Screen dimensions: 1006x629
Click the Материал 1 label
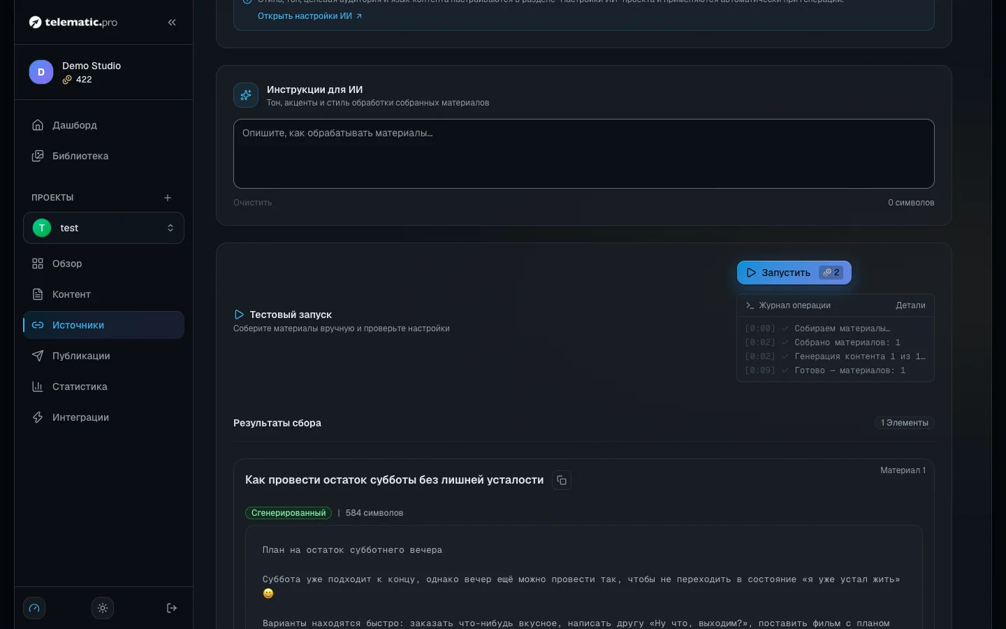pyautogui.click(x=903, y=470)
